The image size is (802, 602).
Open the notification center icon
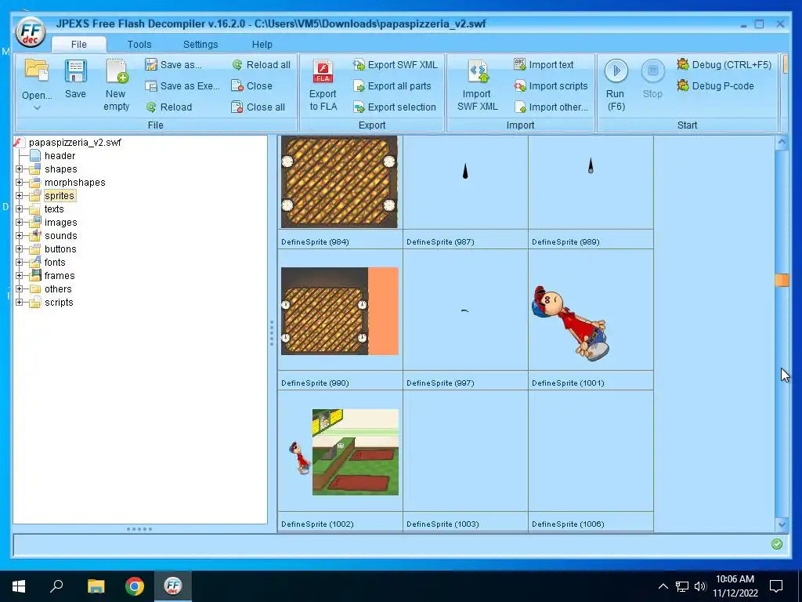coord(776,586)
